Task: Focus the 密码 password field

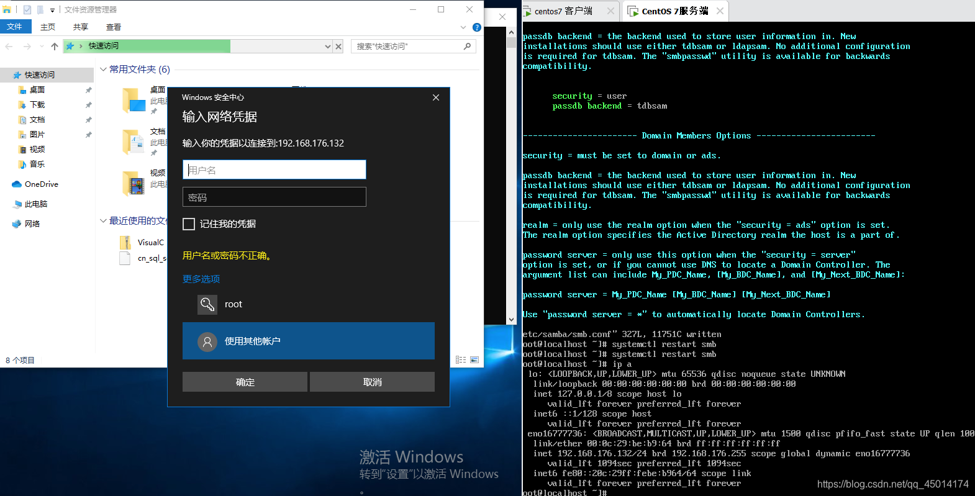Action: click(x=274, y=197)
